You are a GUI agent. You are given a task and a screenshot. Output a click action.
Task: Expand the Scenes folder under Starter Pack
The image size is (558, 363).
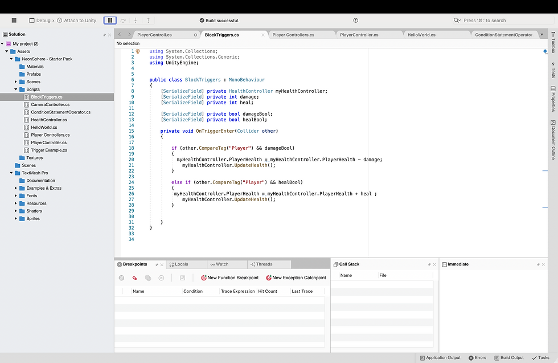click(16, 82)
